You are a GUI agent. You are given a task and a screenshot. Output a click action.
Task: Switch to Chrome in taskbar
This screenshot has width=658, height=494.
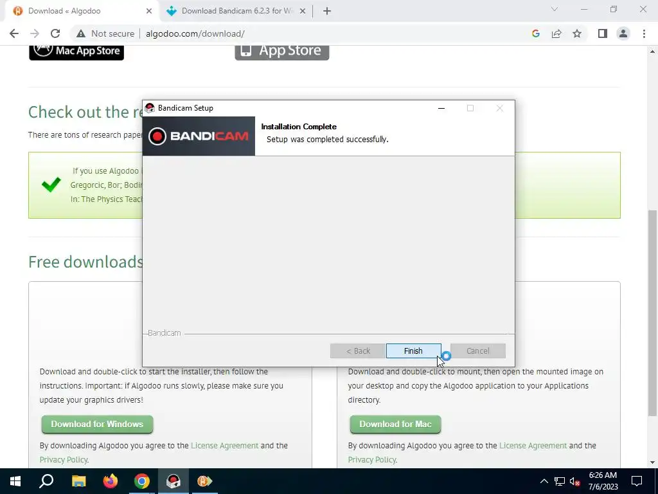point(142,481)
